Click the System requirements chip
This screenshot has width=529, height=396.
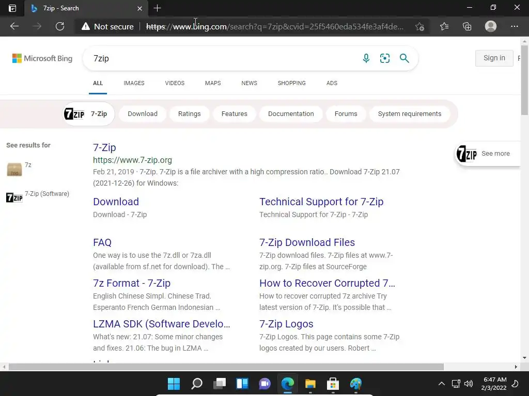410,114
